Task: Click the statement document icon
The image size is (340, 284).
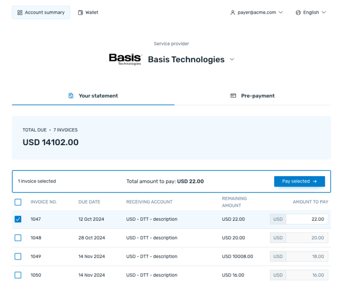Action: pyautogui.click(x=71, y=96)
